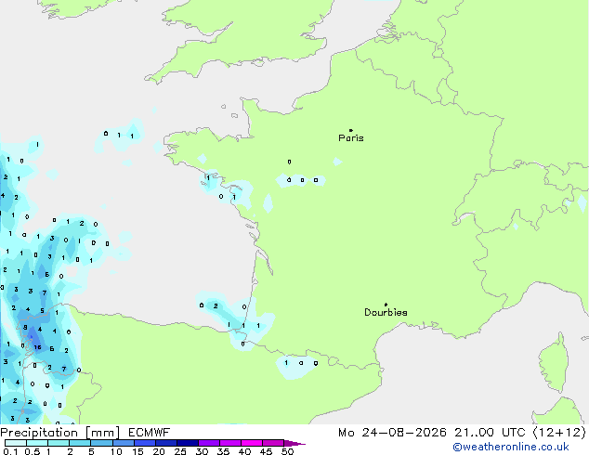Select the 35–40 mm legend swatch

click(229, 443)
